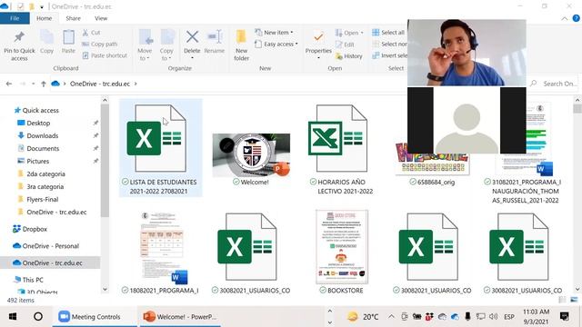Click the volume speaker tray icon
This screenshot has height=327, width=582.
pyautogui.click(x=493, y=317)
